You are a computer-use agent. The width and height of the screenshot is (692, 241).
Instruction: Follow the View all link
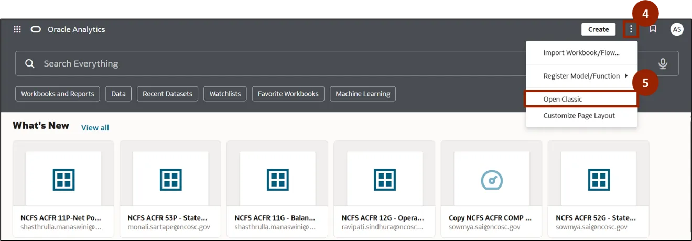click(x=95, y=128)
